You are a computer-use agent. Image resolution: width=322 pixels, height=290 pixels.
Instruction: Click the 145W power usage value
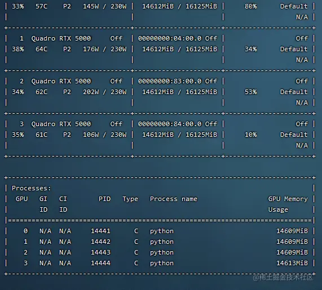(91, 6)
